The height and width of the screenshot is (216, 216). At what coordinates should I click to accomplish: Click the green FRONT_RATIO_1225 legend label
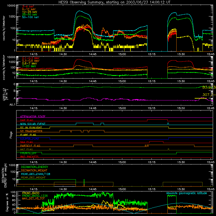35,196
